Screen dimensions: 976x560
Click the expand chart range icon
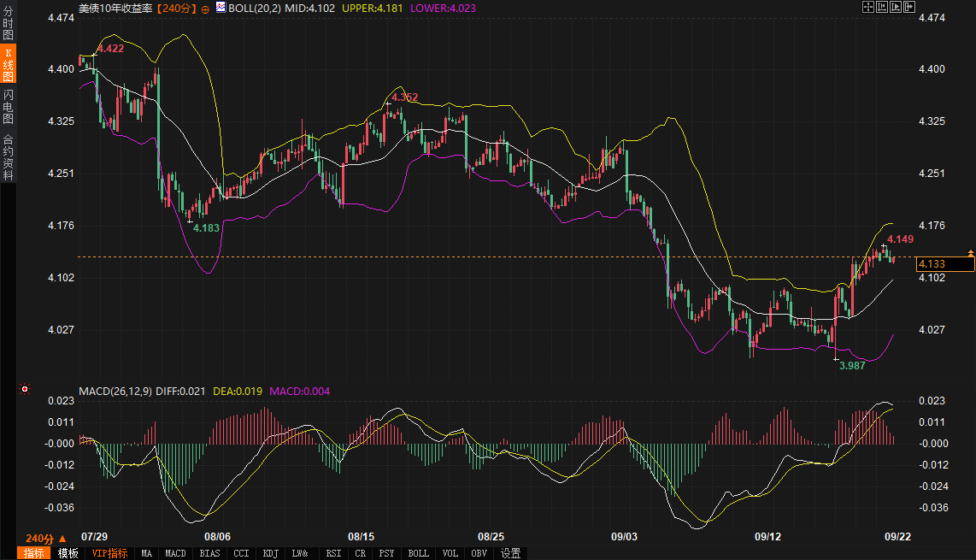tap(896, 7)
